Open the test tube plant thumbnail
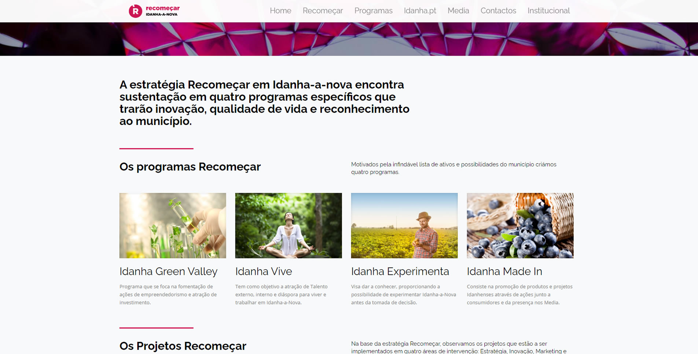Screen dimensions: 698x354 pos(173,225)
